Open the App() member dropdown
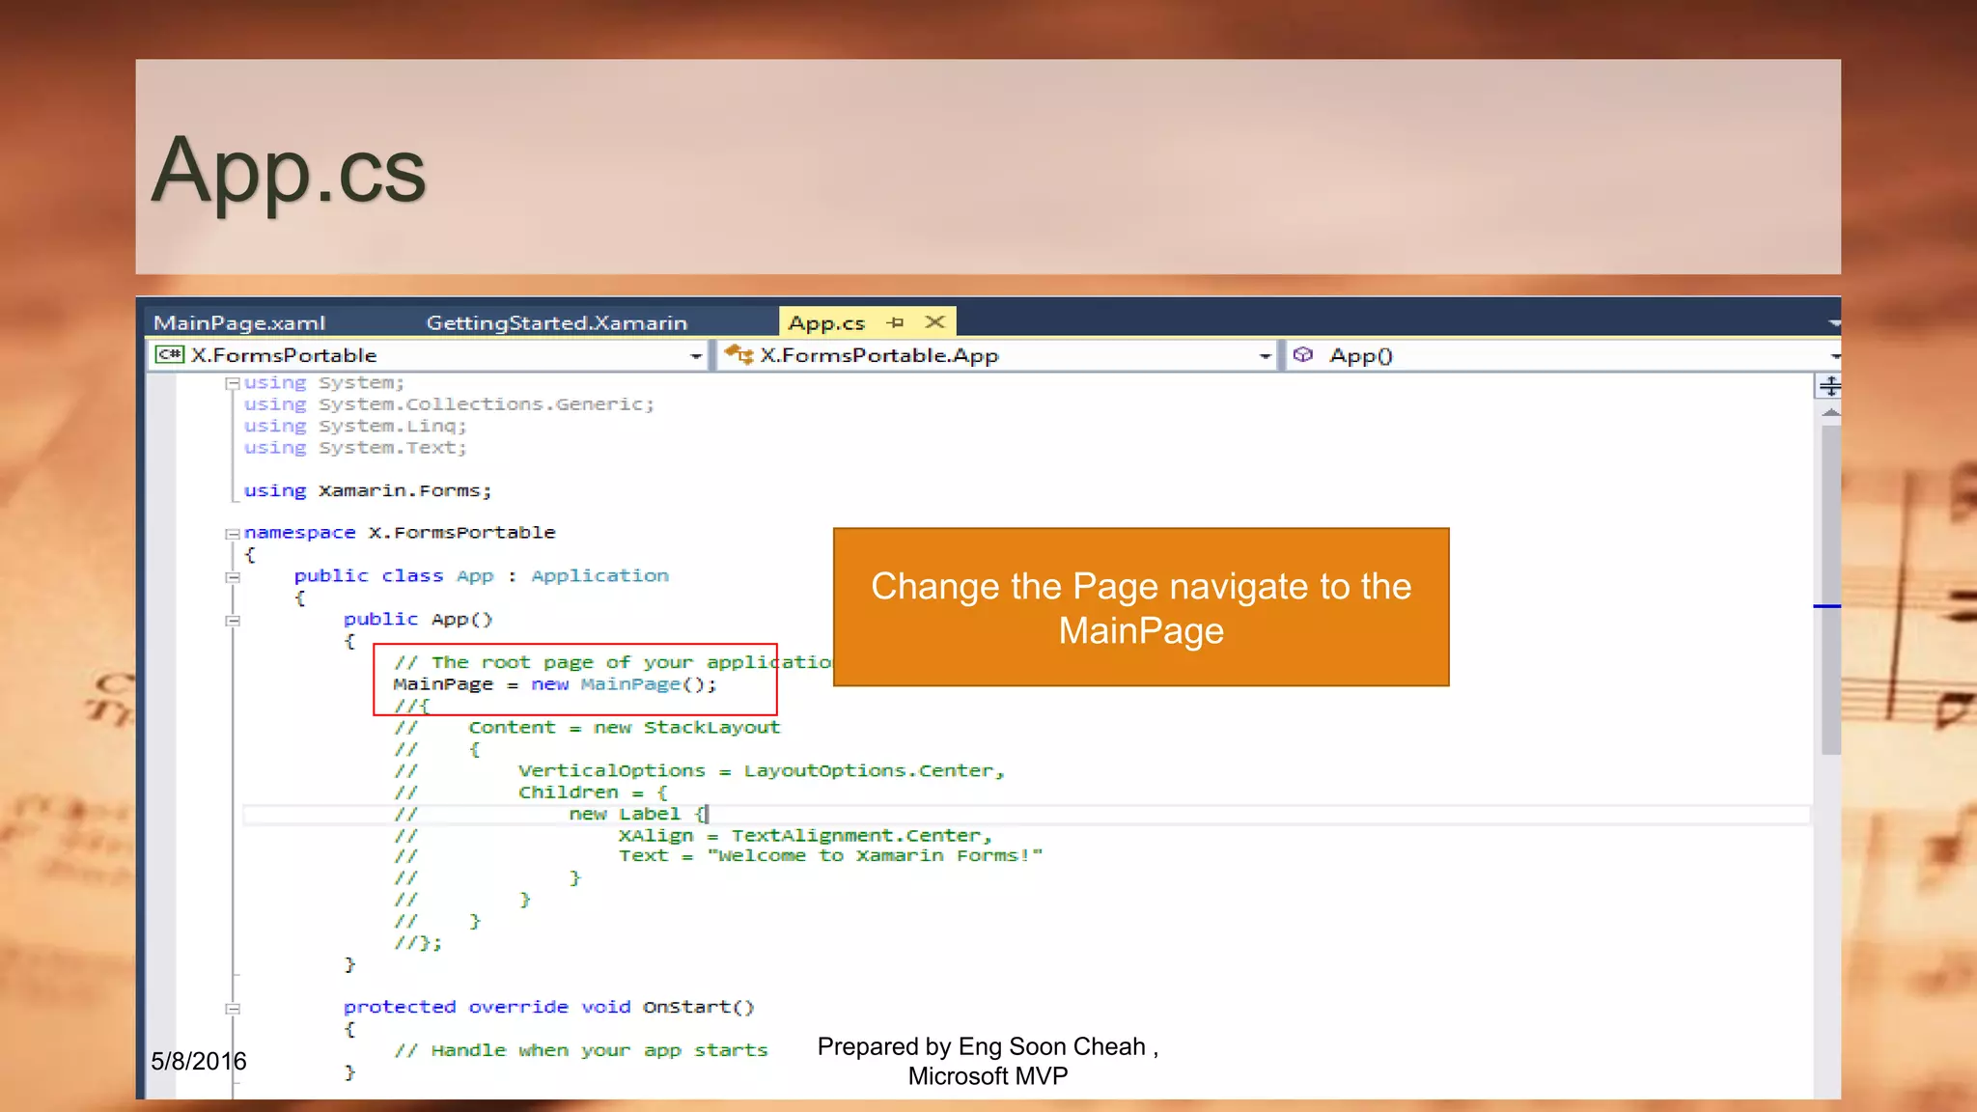This screenshot has width=1977, height=1112. (x=1835, y=356)
